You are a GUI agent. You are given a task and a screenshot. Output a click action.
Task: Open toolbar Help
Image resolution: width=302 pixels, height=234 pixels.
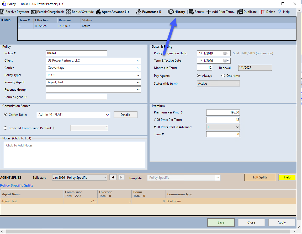pos(284,12)
